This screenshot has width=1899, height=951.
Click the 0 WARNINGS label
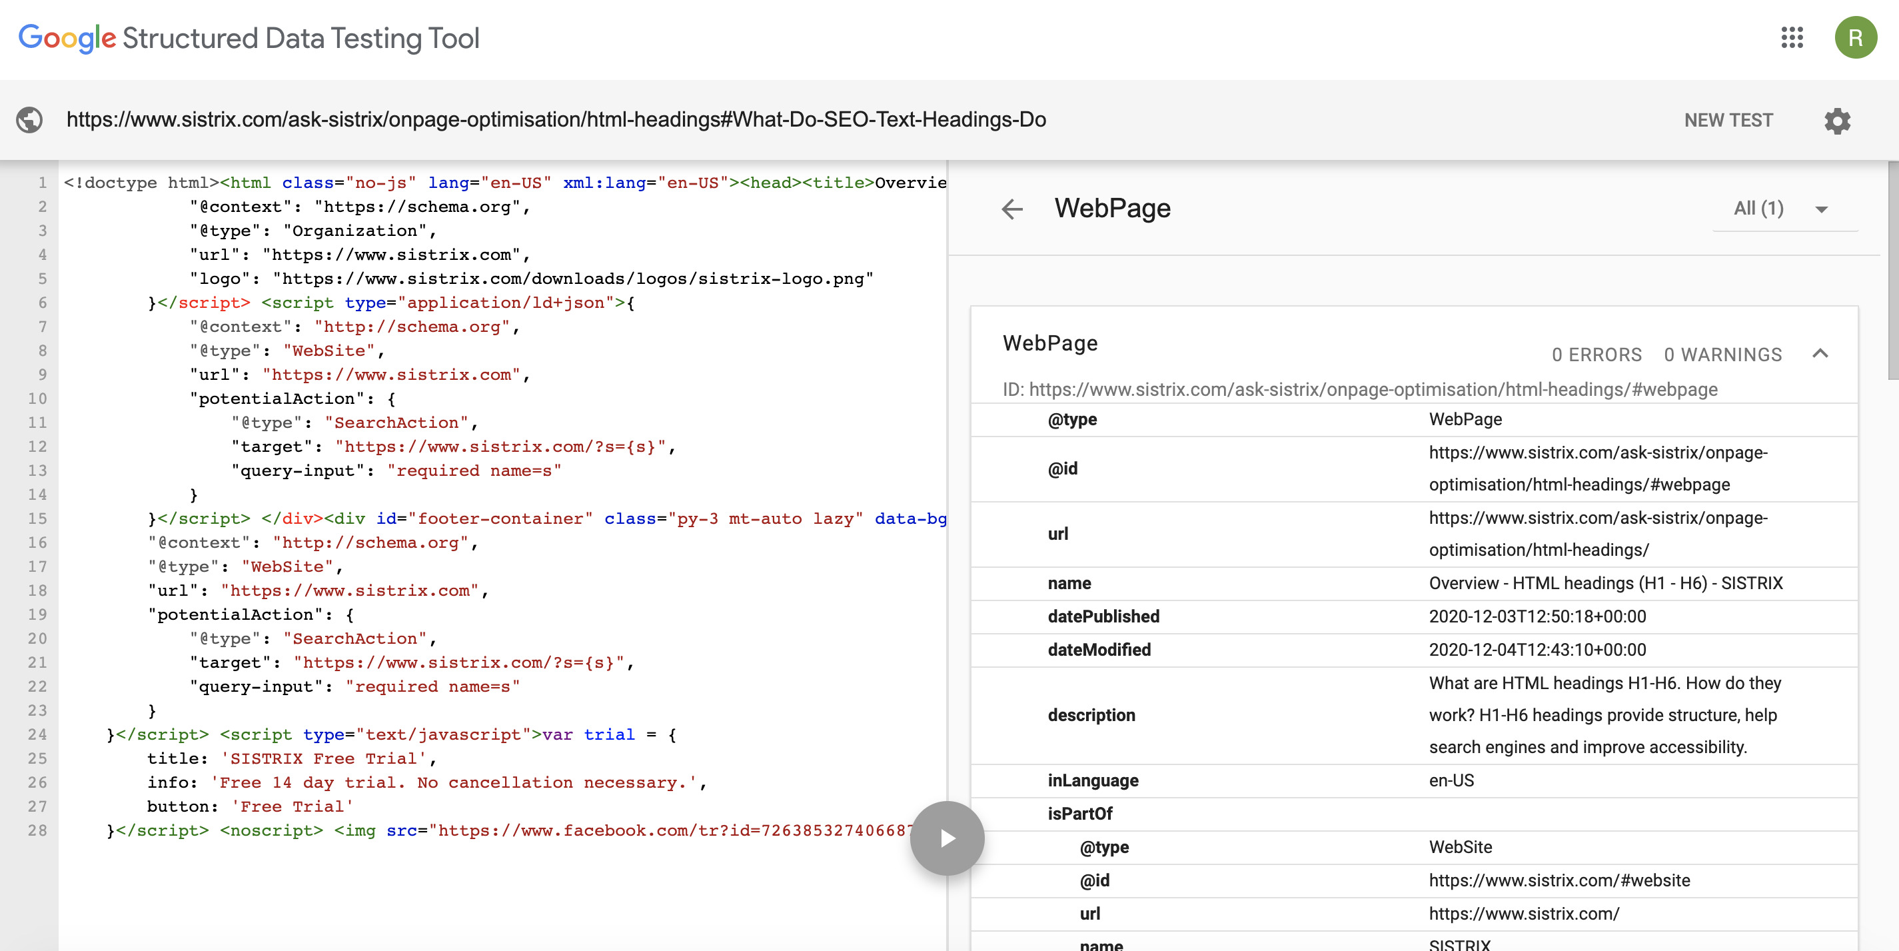1722,355
